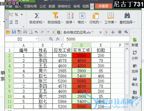Click the save floppy disk icon

click(14, 32)
